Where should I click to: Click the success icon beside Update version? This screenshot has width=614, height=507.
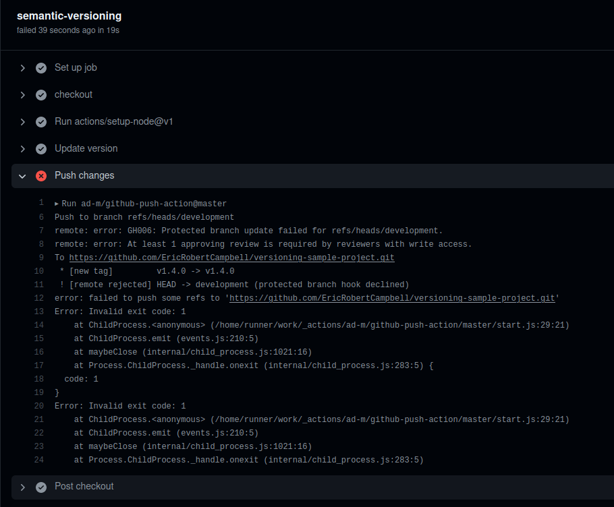[41, 149]
